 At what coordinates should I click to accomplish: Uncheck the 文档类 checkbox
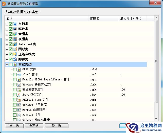11,24
